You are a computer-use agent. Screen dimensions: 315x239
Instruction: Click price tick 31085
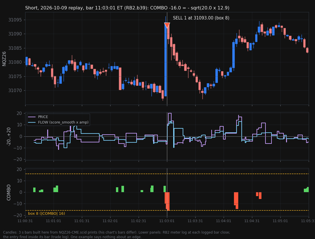coord(15,48)
